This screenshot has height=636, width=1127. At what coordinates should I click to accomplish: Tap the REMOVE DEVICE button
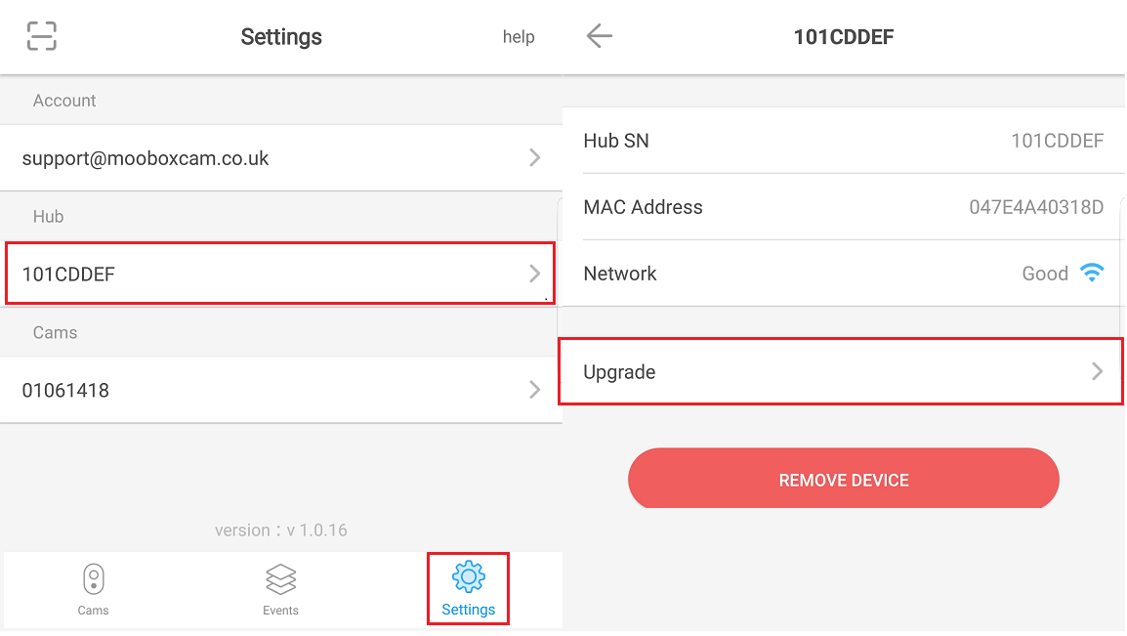tap(843, 479)
